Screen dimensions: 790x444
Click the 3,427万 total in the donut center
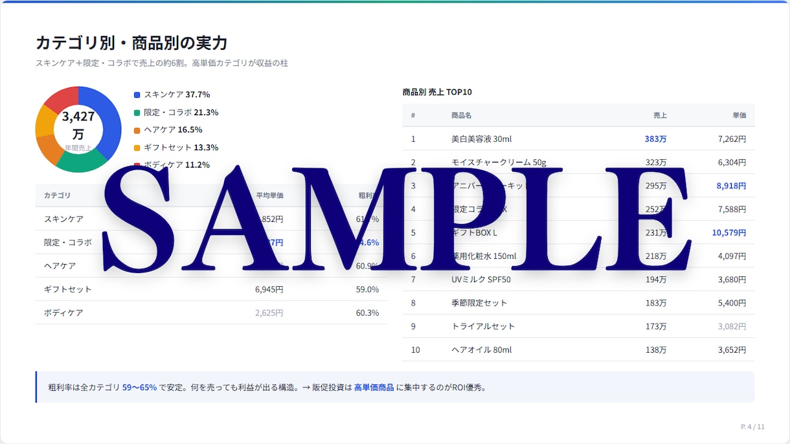coord(78,125)
